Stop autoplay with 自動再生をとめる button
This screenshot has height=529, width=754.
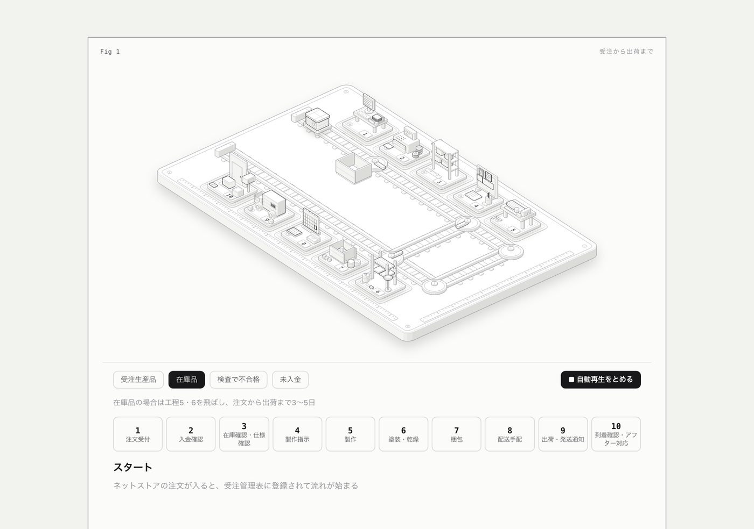tap(601, 380)
